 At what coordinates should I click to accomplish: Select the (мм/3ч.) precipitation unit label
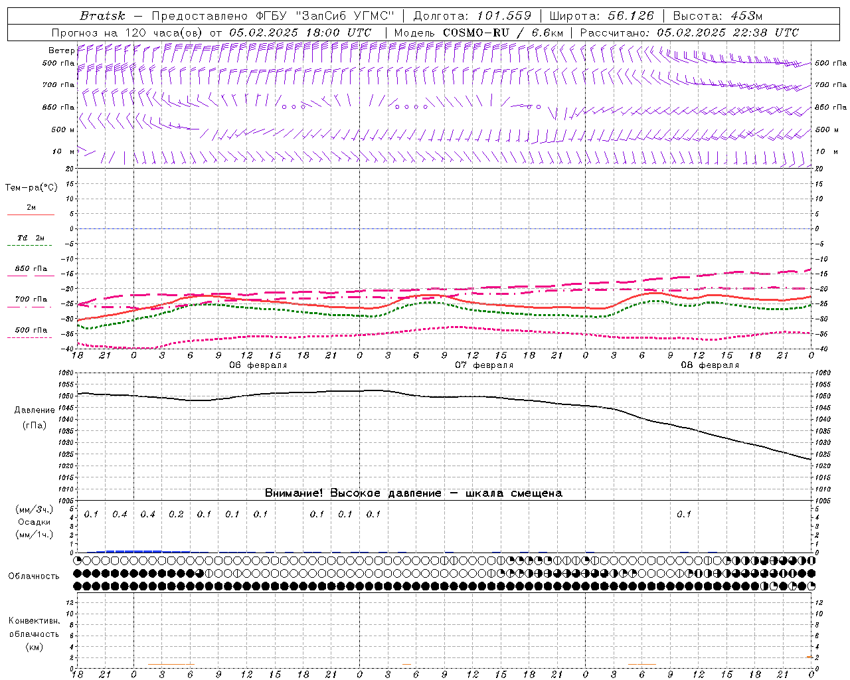click(x=35, y=509)
